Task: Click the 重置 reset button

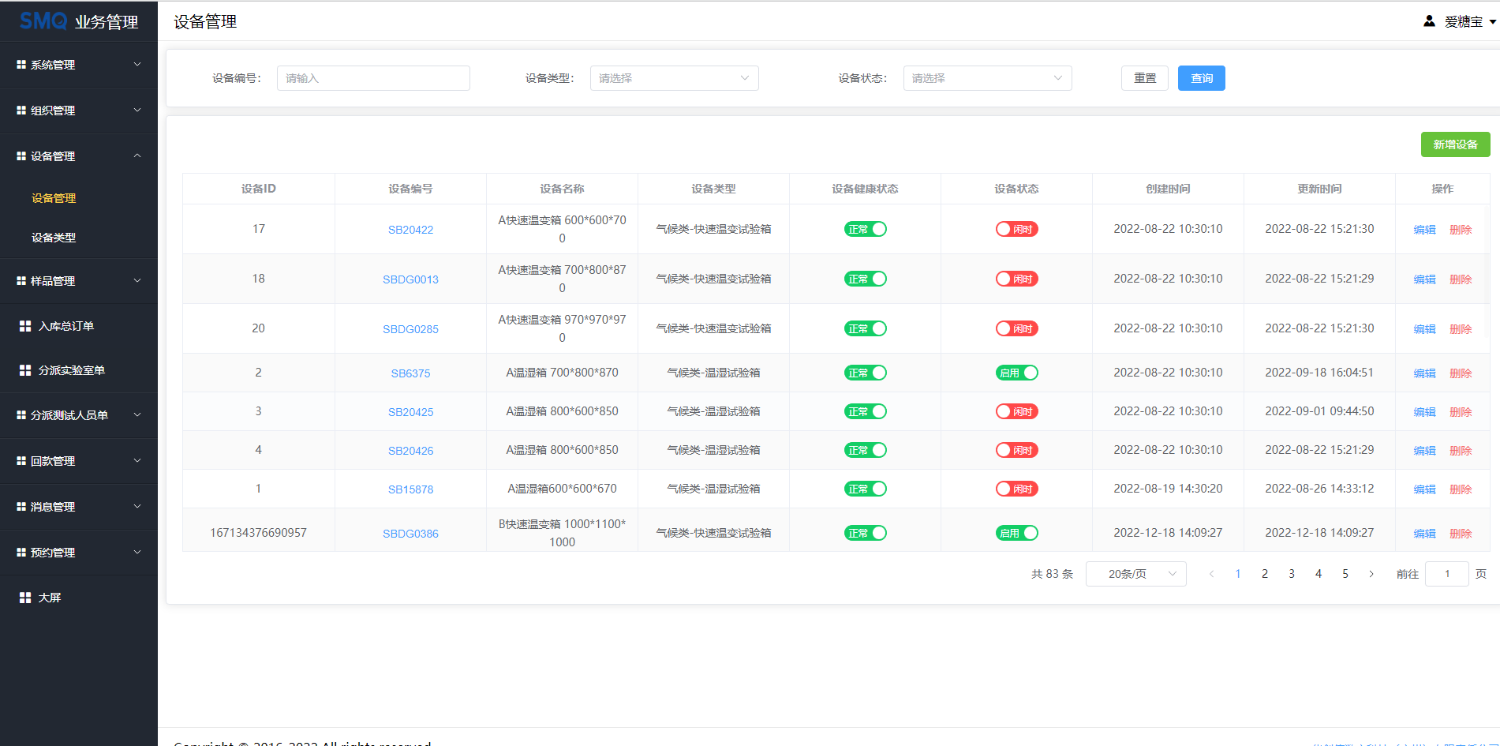Action: 1145,78
